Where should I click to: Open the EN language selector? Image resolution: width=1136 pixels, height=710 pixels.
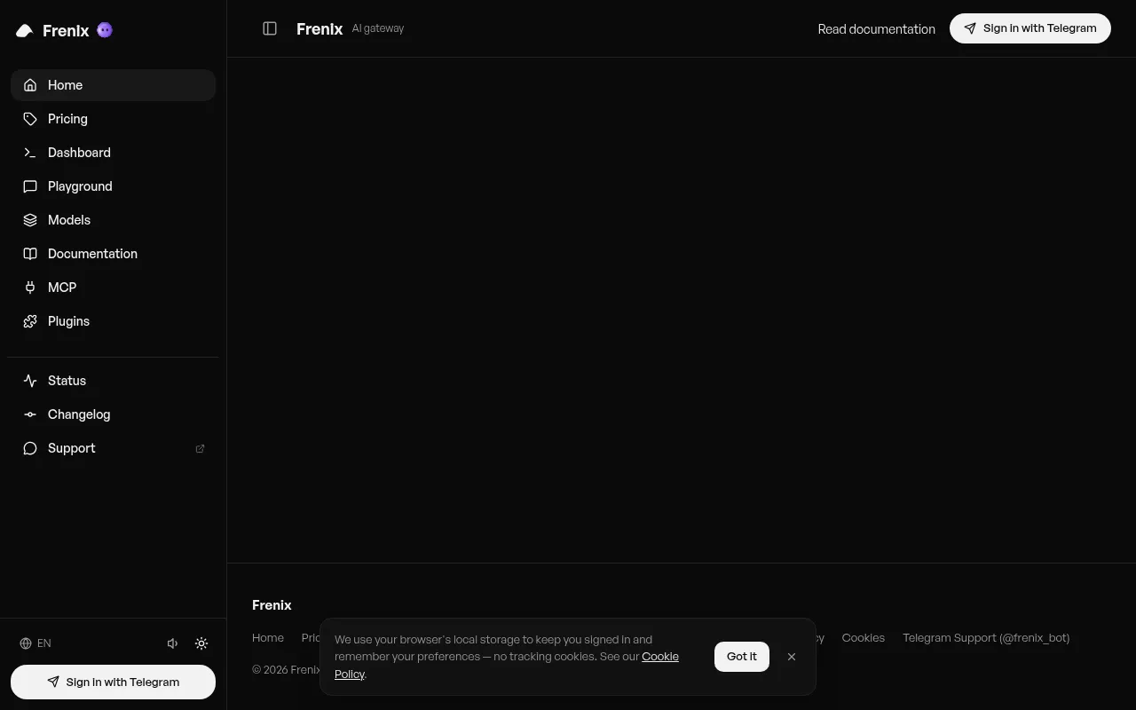pos(35,643)
